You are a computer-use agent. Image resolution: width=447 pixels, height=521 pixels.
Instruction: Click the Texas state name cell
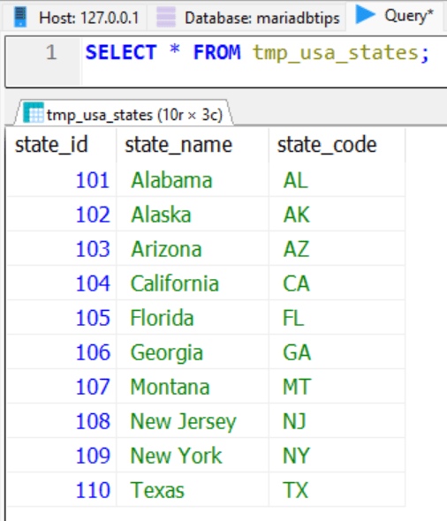point(193,490)
